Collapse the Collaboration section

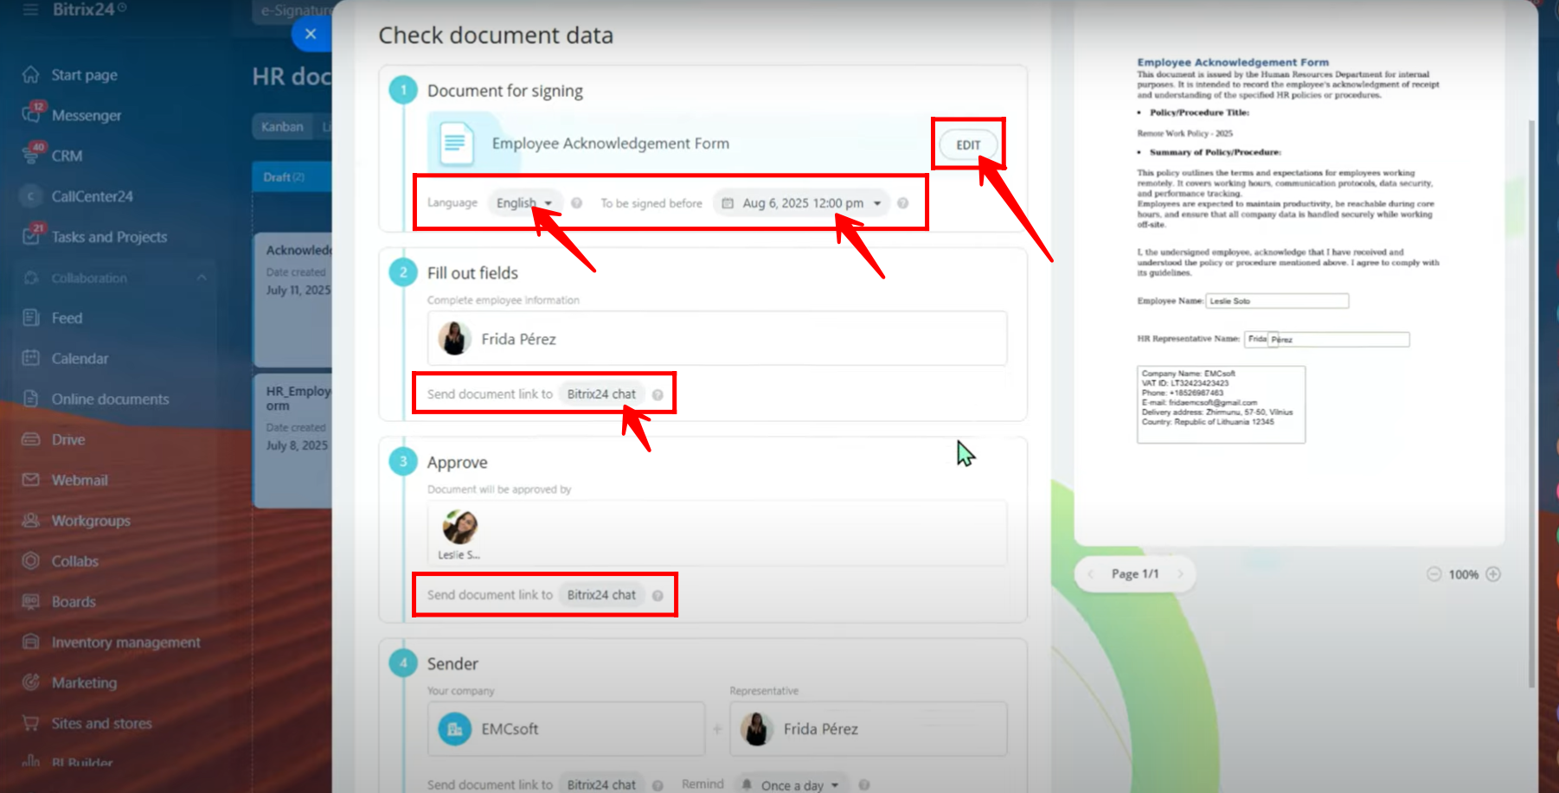(202, 278)
